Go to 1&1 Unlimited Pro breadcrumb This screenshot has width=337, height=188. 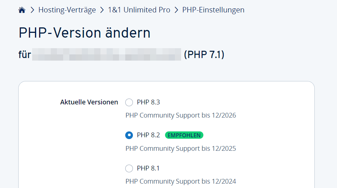pyautogui.click(x=139, y=10)
